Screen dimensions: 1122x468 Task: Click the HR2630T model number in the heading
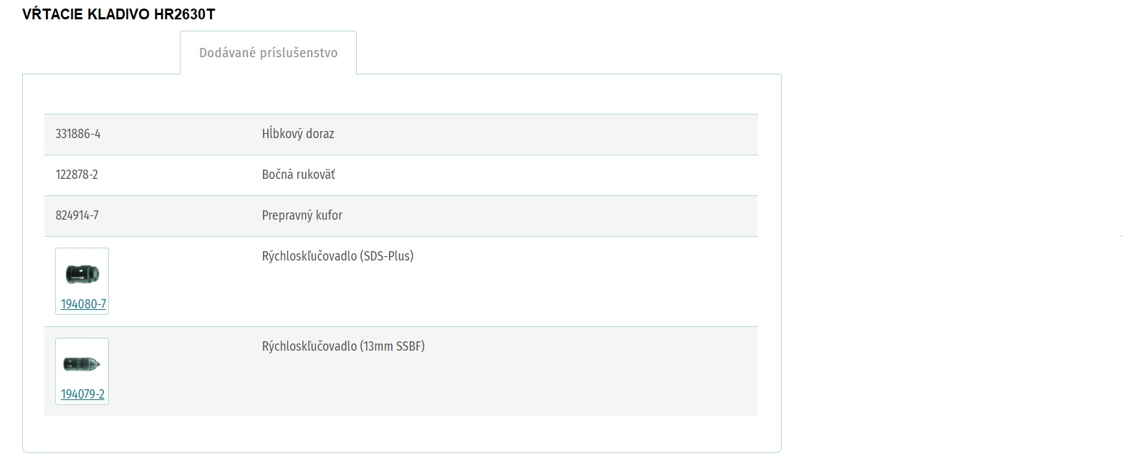pos(184,14)
